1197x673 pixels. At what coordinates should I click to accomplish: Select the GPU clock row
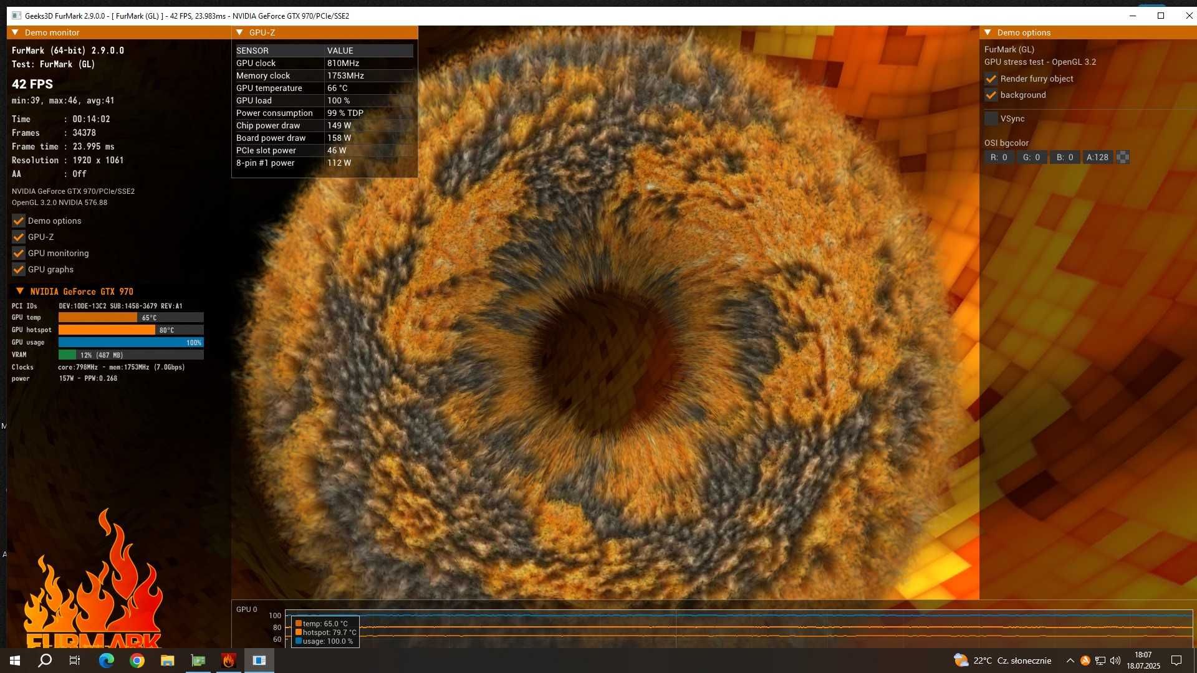coord(324,63)
